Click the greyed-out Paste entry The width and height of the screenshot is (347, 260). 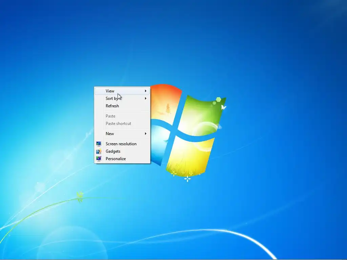(122, 116)
